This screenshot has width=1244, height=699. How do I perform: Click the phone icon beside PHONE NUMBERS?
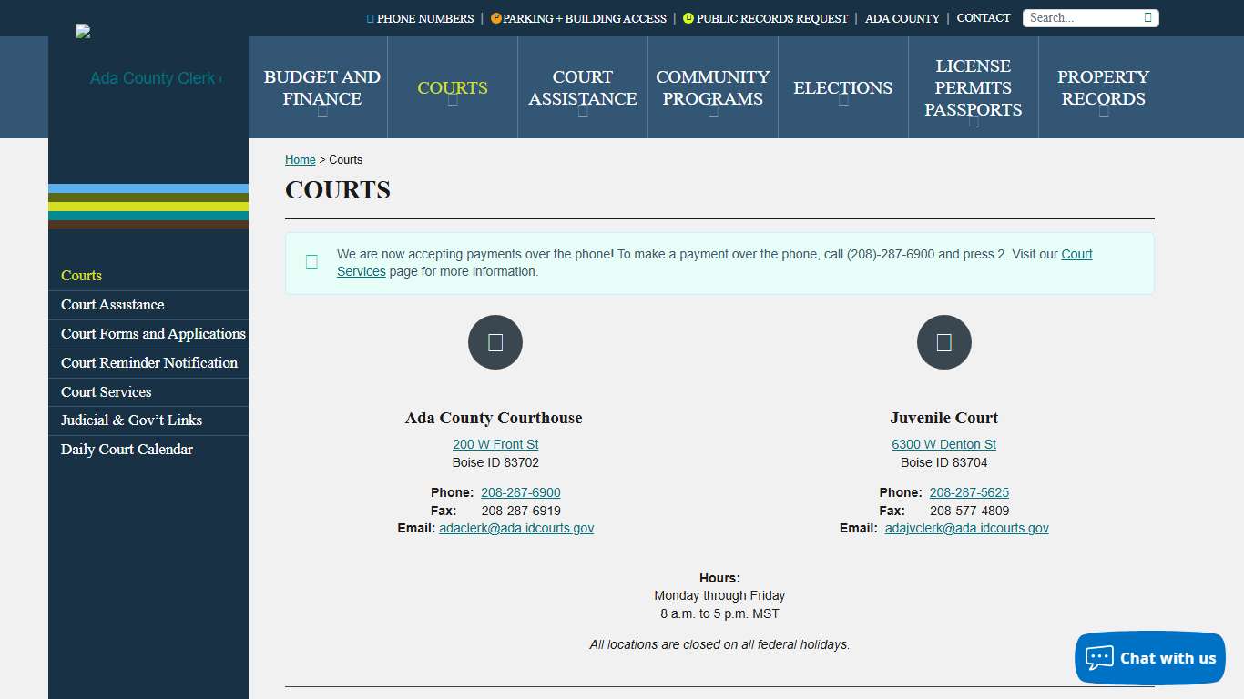click(x=369, y=17)
